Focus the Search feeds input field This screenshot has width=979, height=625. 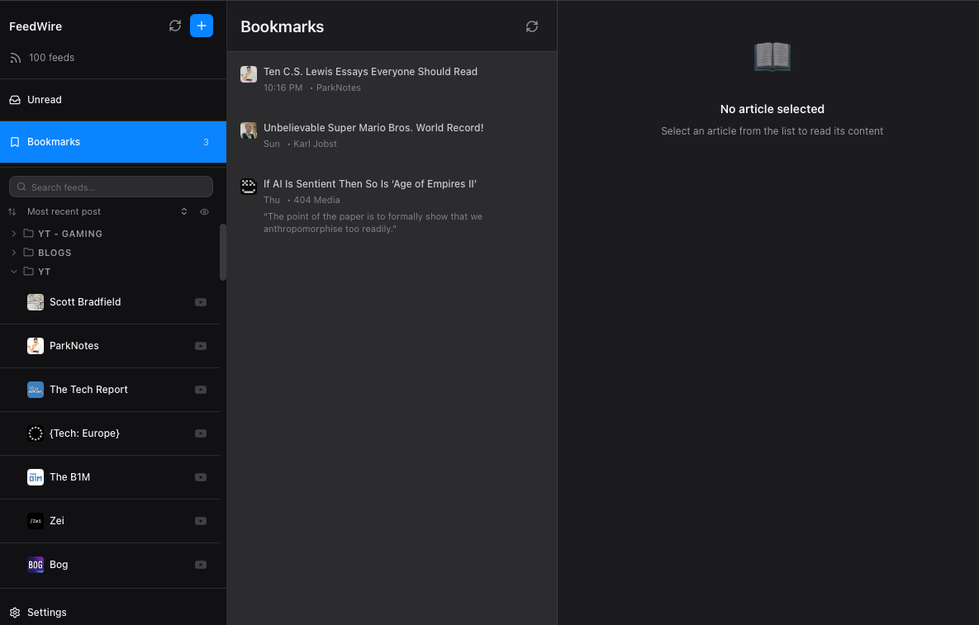point(112,187)
